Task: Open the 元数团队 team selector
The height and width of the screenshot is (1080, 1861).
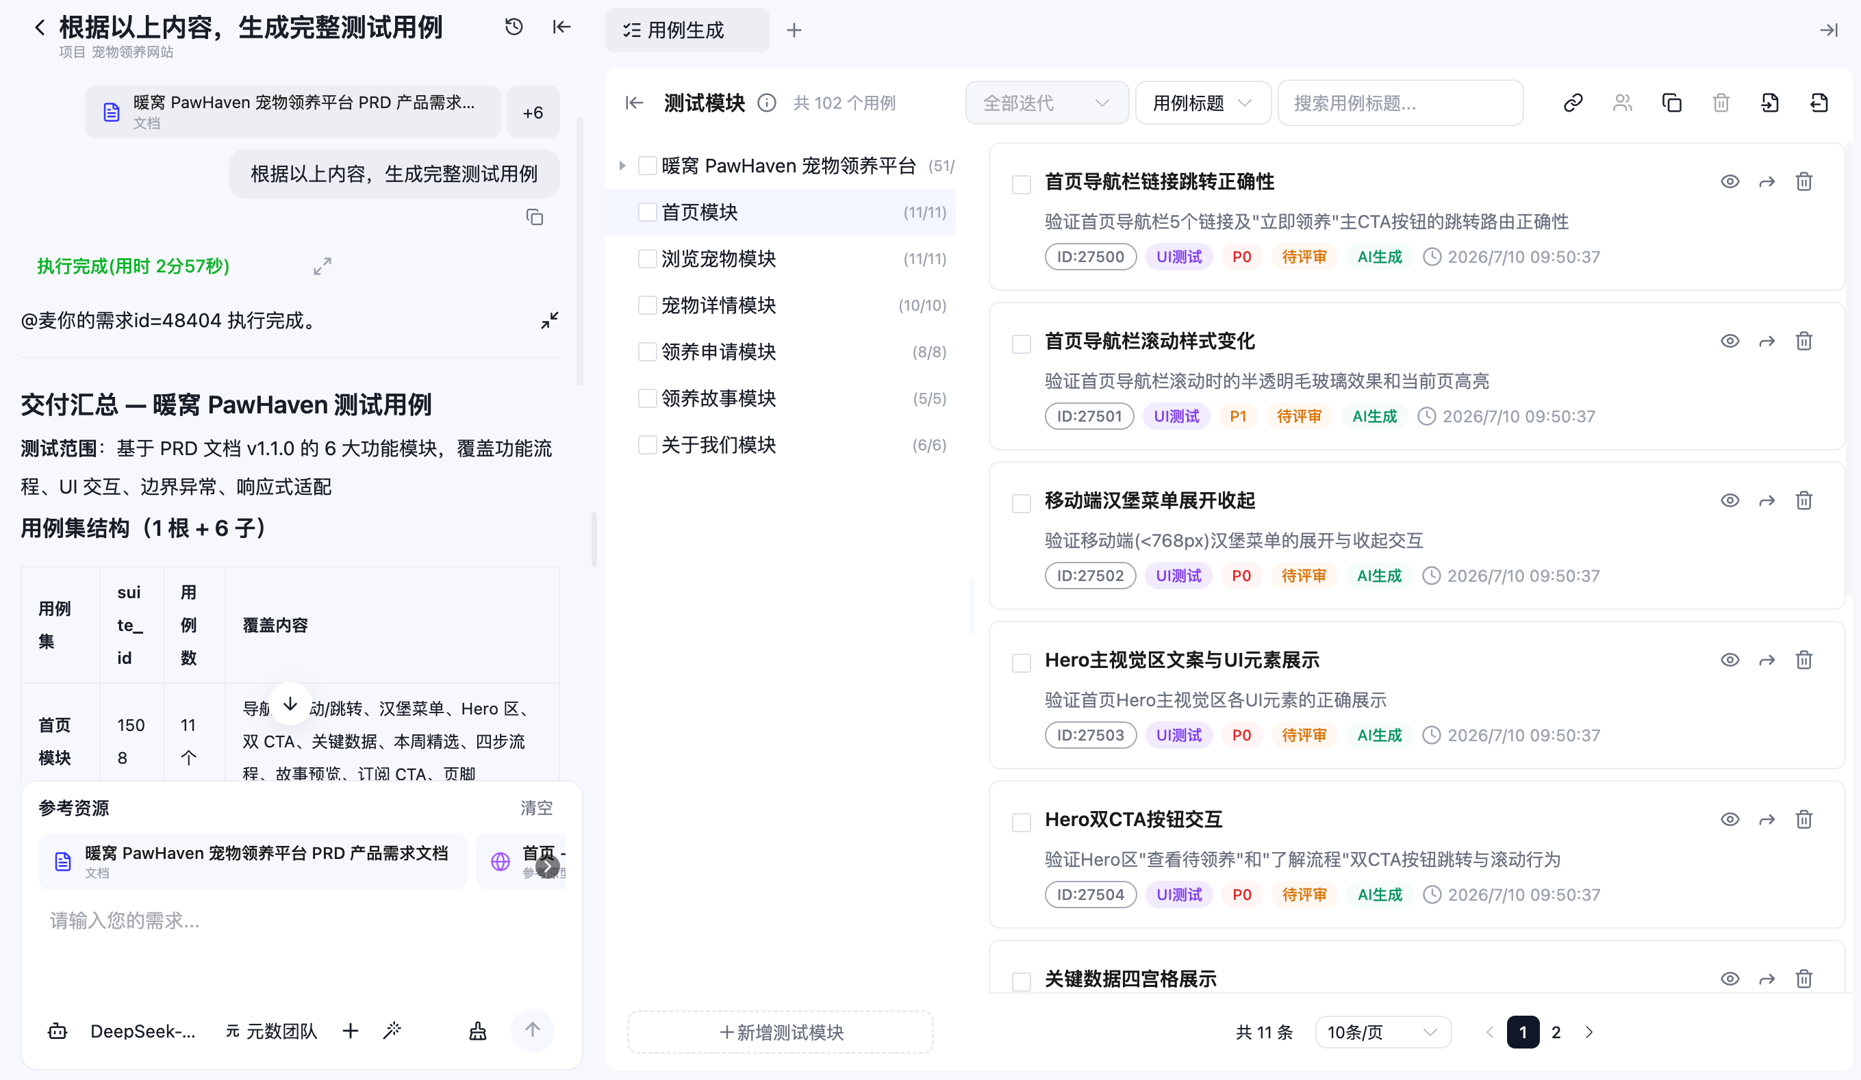Action: (x=271, y=1031)
